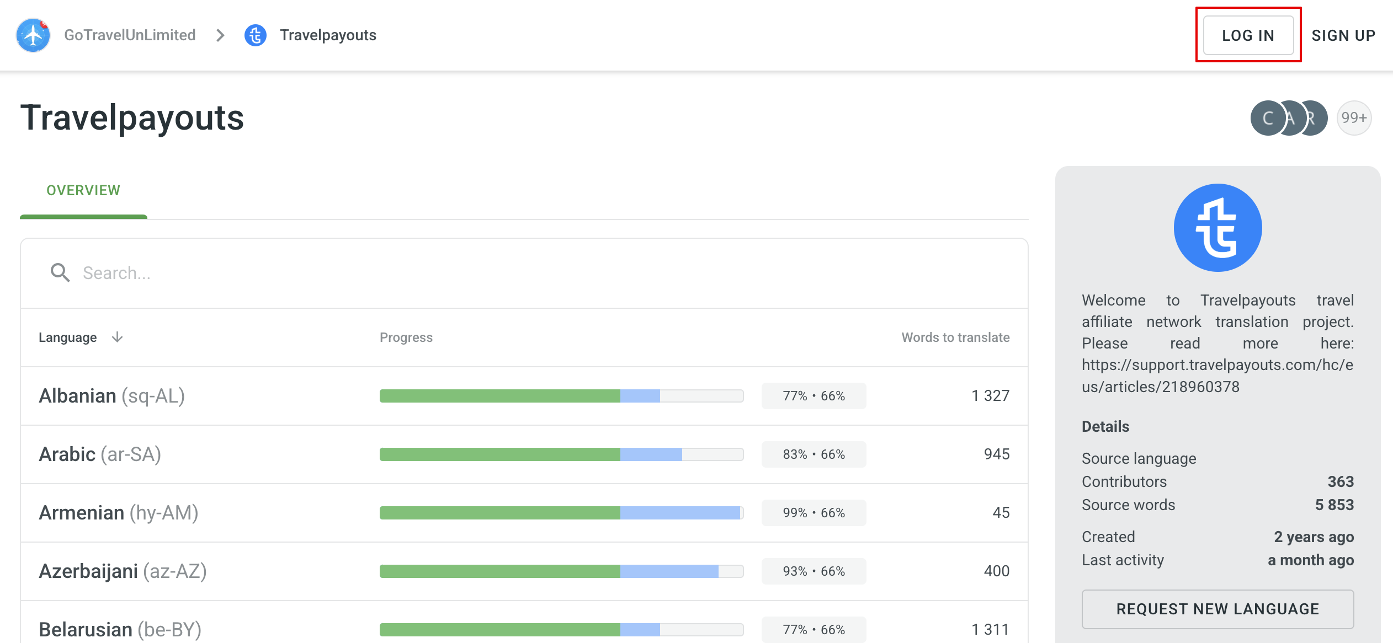Click the breadcrumb chevron arrow
1393x643 pixels.
coord(220,35)
